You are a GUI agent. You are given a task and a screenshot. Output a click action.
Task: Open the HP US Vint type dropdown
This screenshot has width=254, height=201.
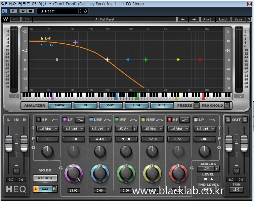pyautogui.click(x=47, y=129)
